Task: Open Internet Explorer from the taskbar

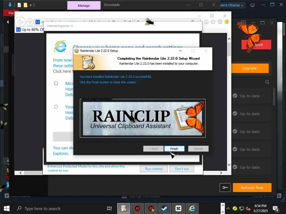Action: pos(192,208)
